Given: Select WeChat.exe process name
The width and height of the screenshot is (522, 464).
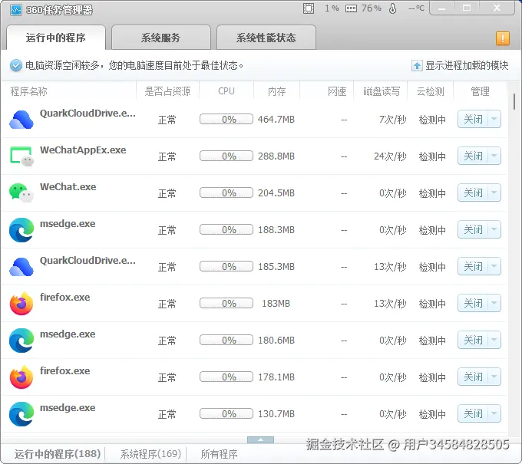Looking at the screenshot, I should 68,187.
